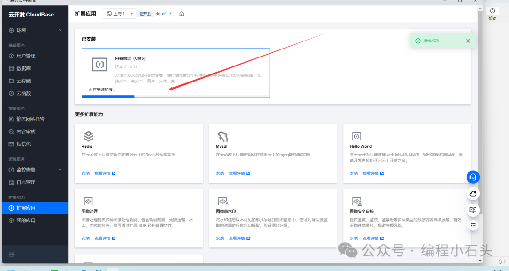Viewport: 509px width, 271px height.
Task: View details of Mysql extension
Action: point(239,173)
